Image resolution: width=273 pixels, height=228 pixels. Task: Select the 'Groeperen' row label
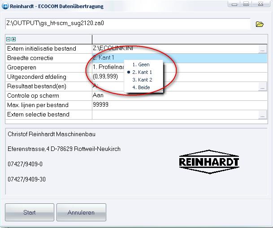pyautogui.click(x=22, y=68)
